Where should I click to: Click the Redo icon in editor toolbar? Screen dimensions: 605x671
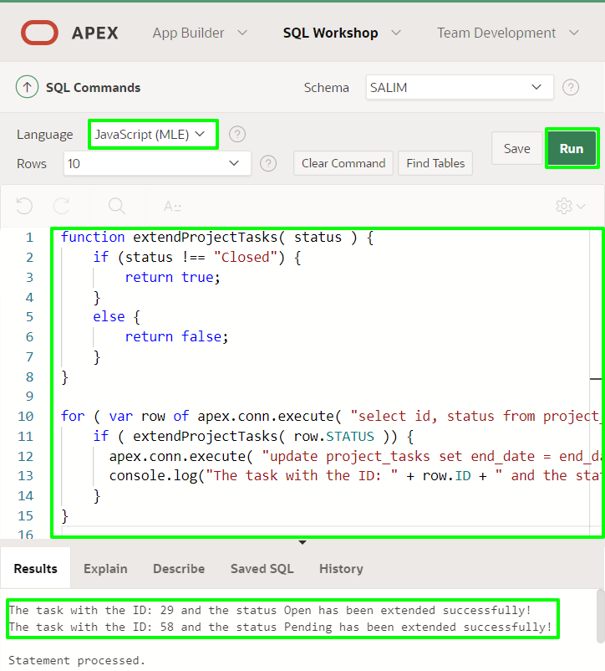click(62, 206)
